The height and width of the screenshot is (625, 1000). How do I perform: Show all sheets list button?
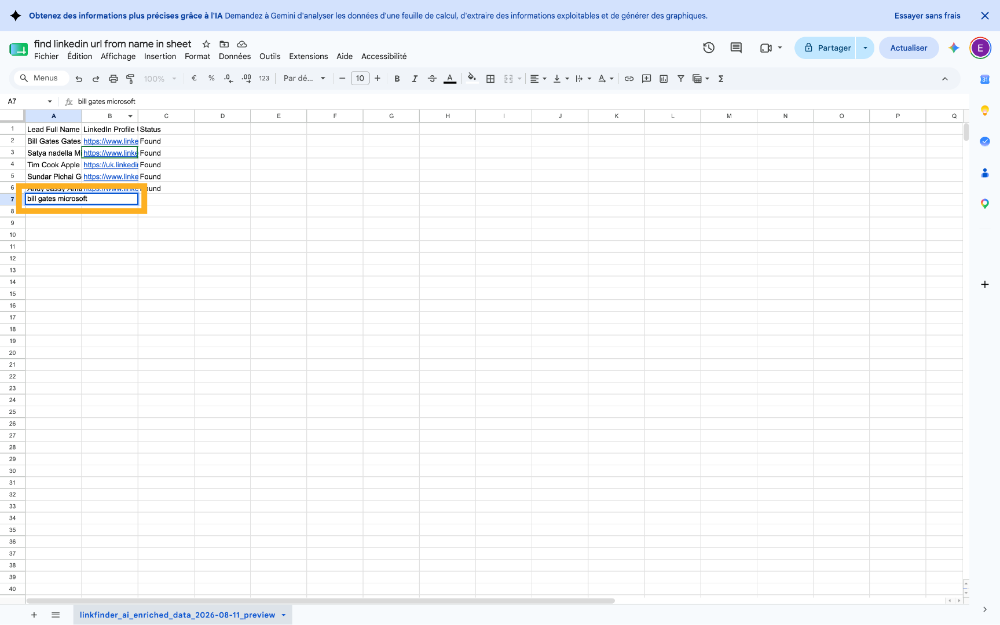pos(56,615)
